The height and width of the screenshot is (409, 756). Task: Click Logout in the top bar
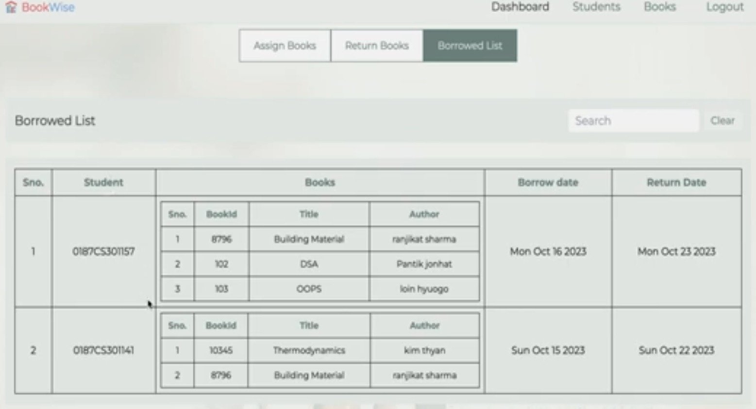[x=724, y=7]
